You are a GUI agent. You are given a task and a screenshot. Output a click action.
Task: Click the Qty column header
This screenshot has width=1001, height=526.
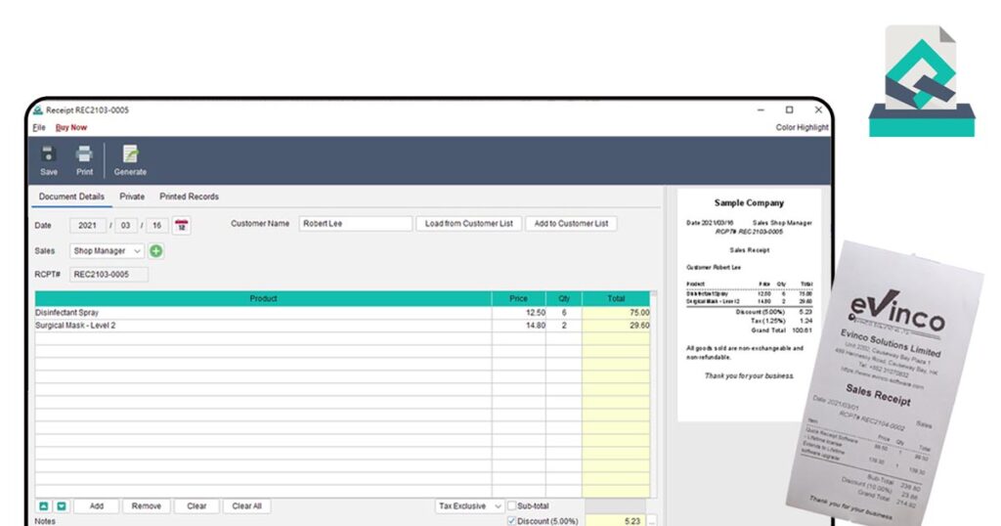tap(564, 299)
